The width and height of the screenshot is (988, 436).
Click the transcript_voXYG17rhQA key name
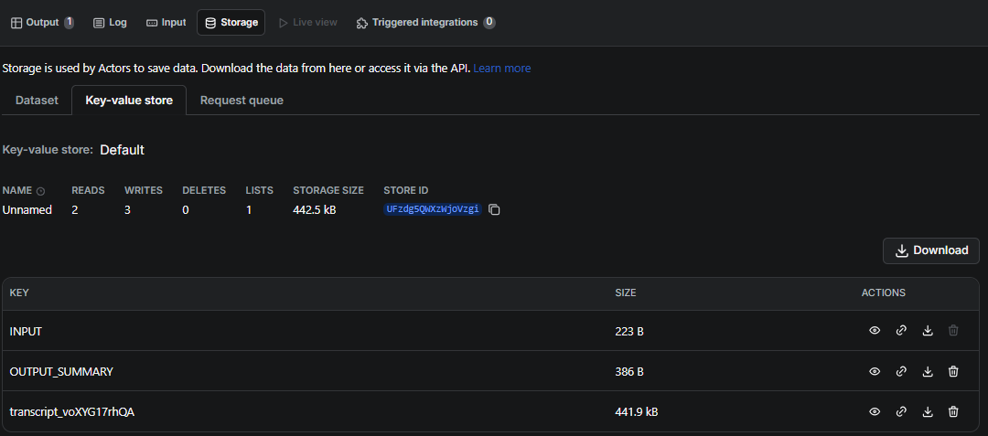tap(72, 411)
